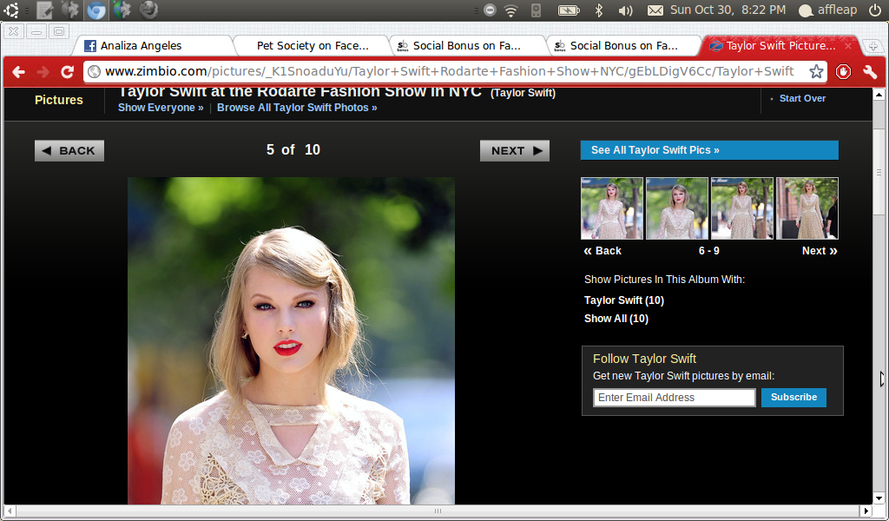Open the power session menu icon

(x=875, y=10)
